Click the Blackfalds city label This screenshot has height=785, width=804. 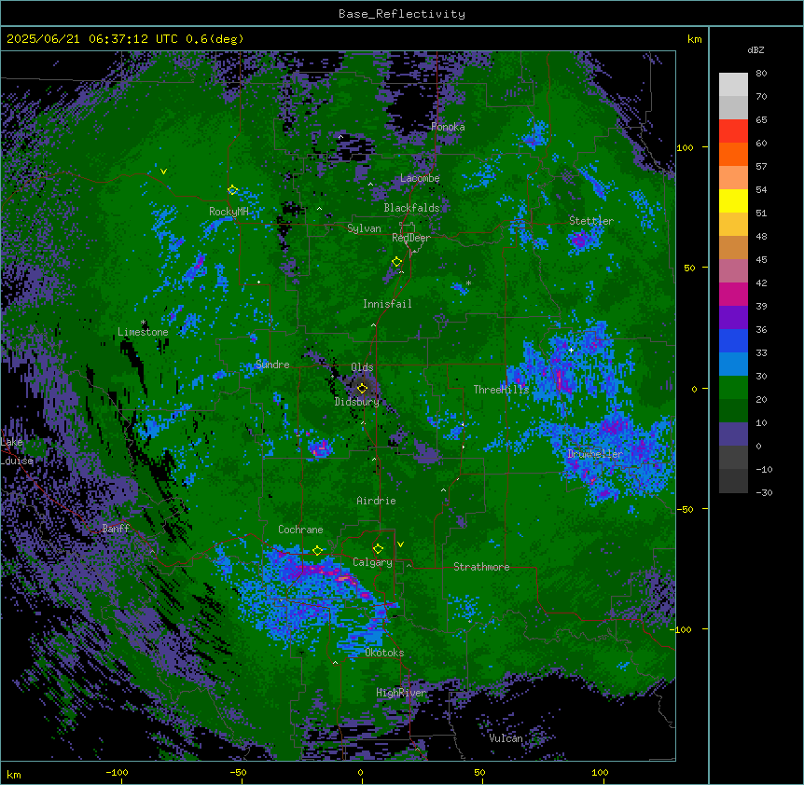pos(411,208)
